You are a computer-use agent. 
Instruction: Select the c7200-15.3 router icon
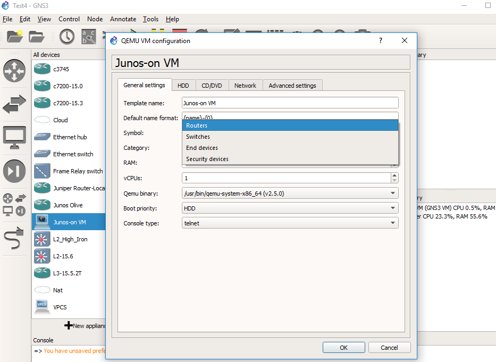pos(42,103)
